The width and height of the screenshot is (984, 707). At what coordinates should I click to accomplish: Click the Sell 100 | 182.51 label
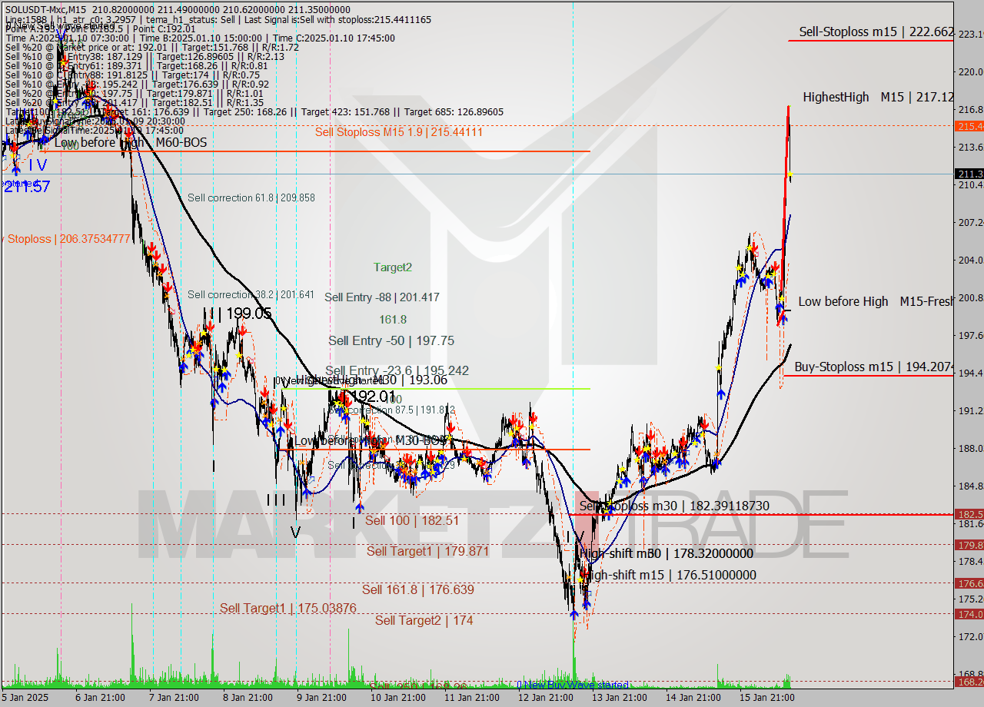tap(412, 520)
